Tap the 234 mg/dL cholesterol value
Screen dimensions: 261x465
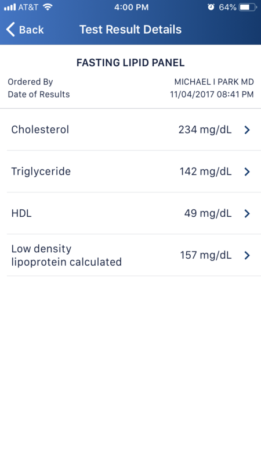(x=205, y=130)
